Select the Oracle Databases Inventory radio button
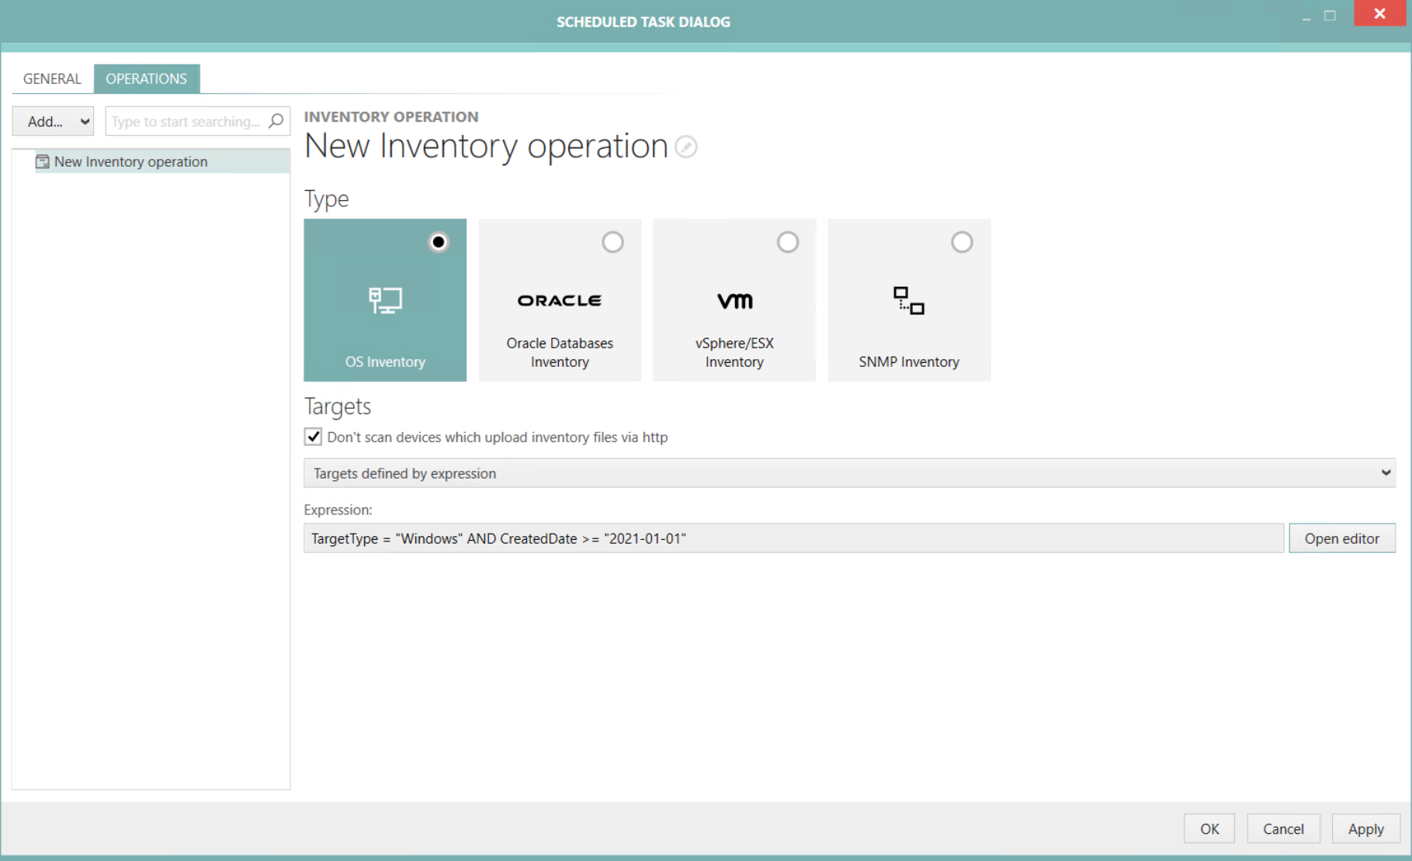This screenshot has width=1412, height=861. [612, 242]
